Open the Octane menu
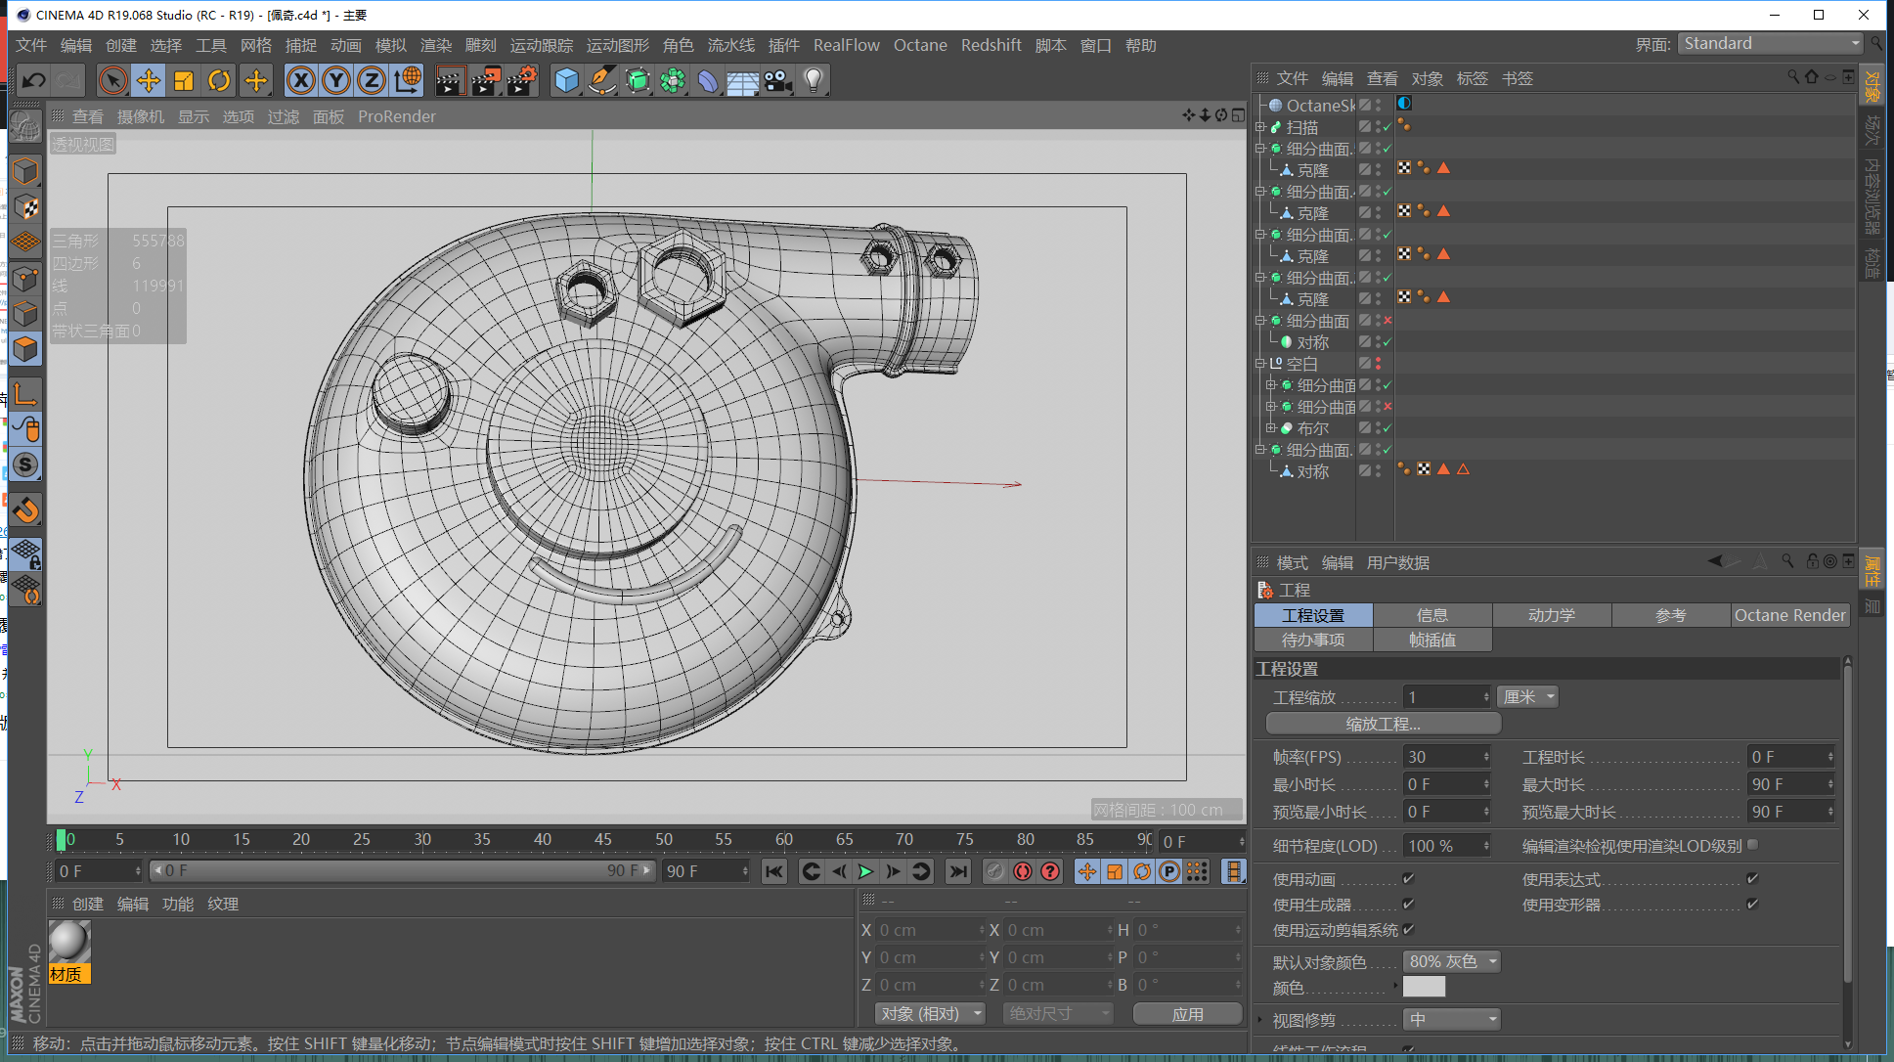The height and width of the screenshot is (1062, 1894). pyautogui.click(x=920, y=45)
